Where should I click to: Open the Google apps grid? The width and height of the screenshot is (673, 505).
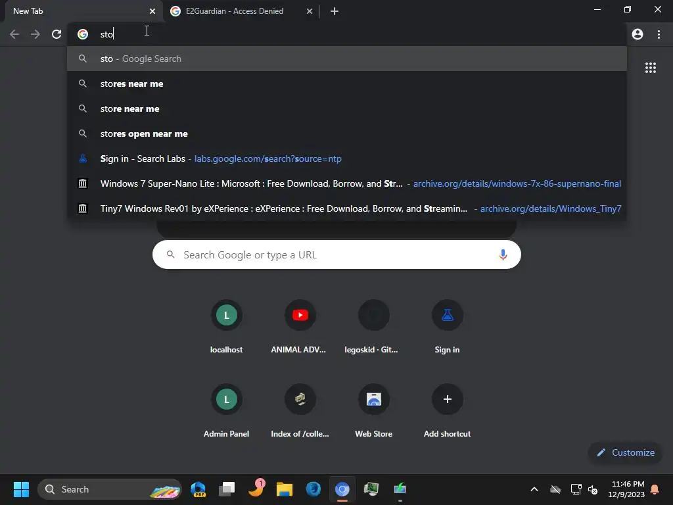pos(651,68)
